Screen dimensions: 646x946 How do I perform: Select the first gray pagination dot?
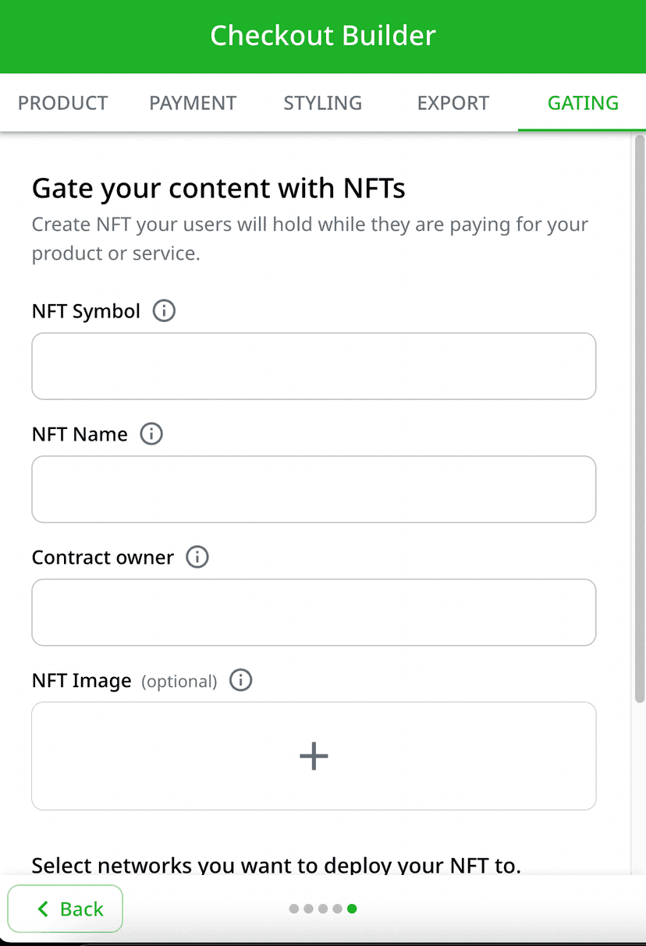coord(294,909)
